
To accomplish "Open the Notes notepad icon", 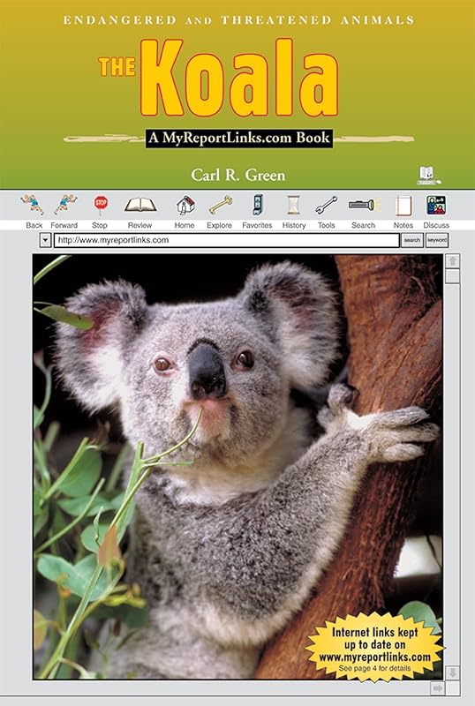I will [403, 206].
